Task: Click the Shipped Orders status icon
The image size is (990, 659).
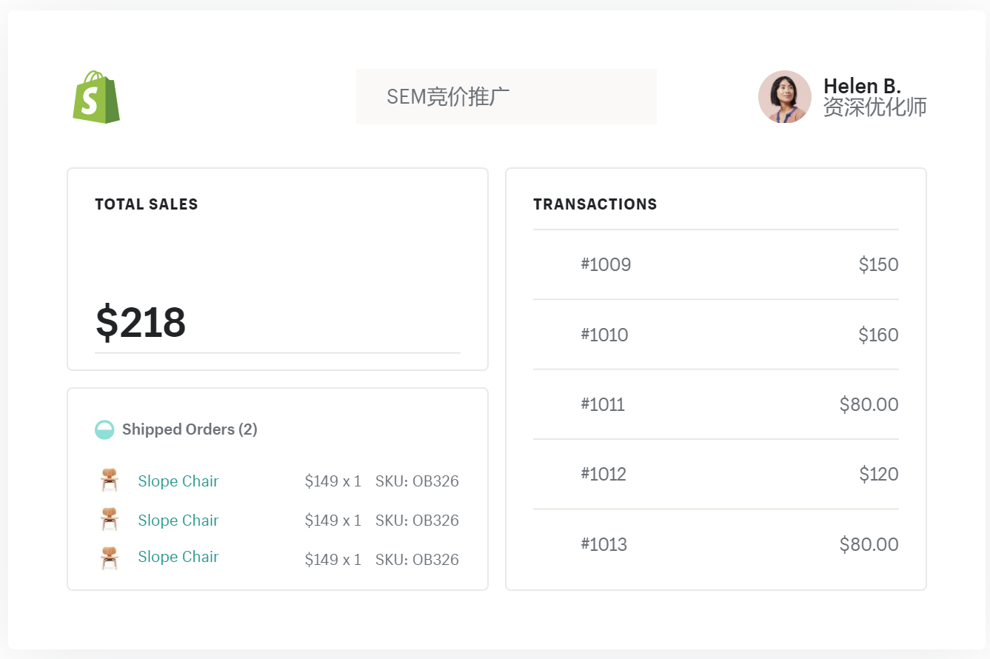Action: pos(104,429)
